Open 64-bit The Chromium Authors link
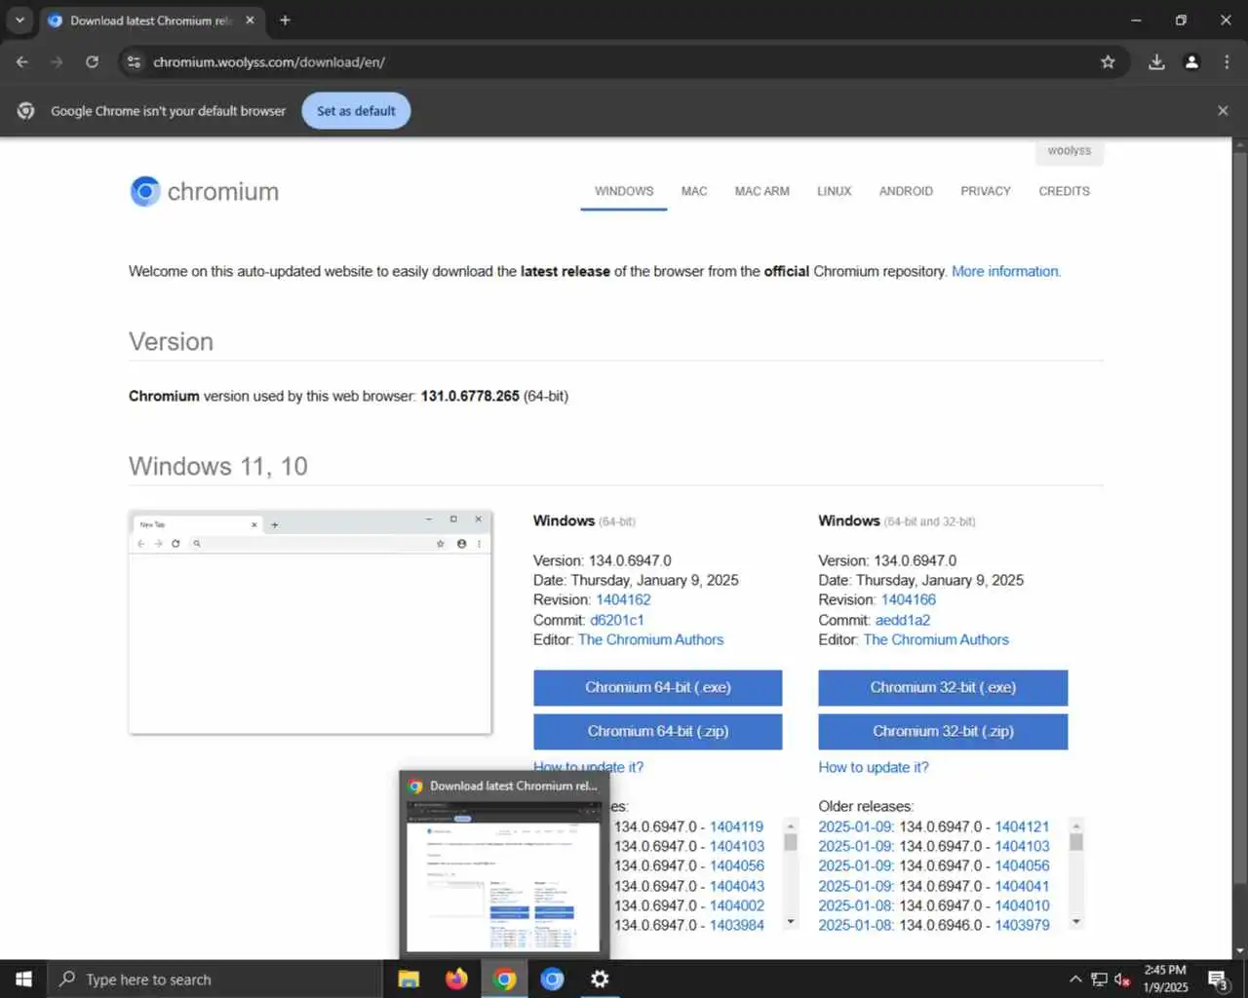1248x998 pixels. 650,639
